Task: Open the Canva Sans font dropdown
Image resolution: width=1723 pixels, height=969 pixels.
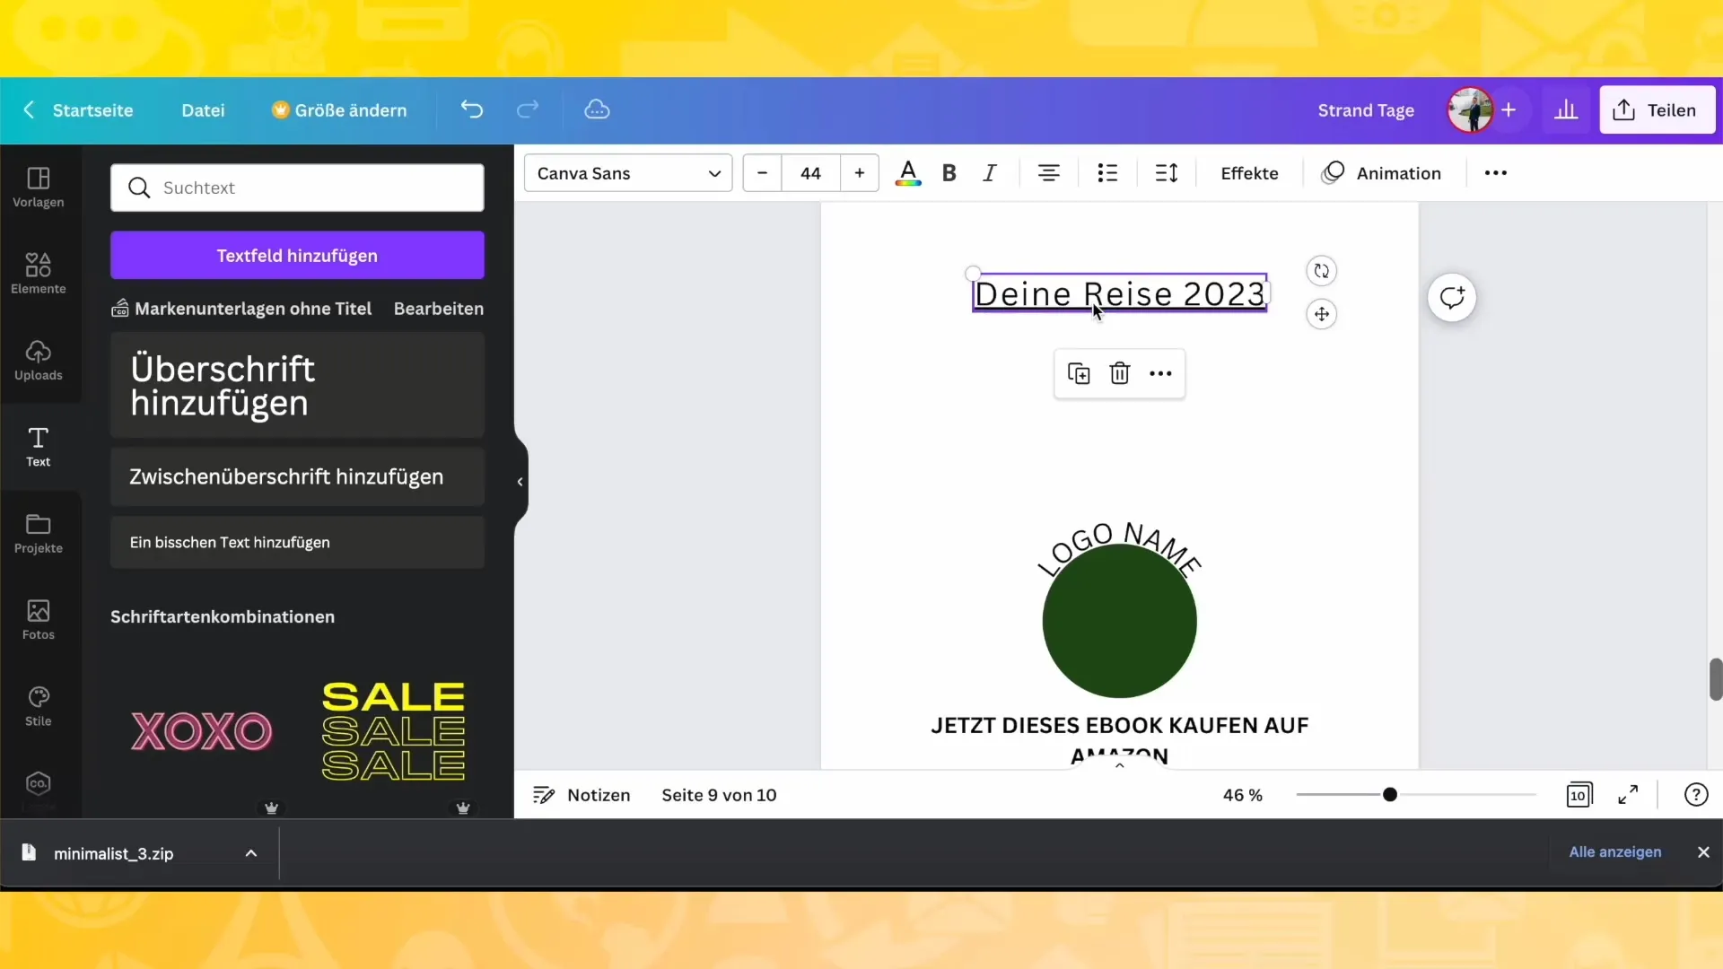Action: (x=628, y=173)
